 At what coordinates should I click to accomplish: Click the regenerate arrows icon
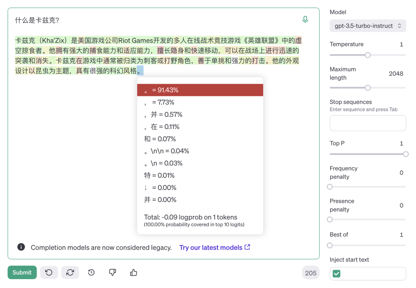click(x=70, y=272)
